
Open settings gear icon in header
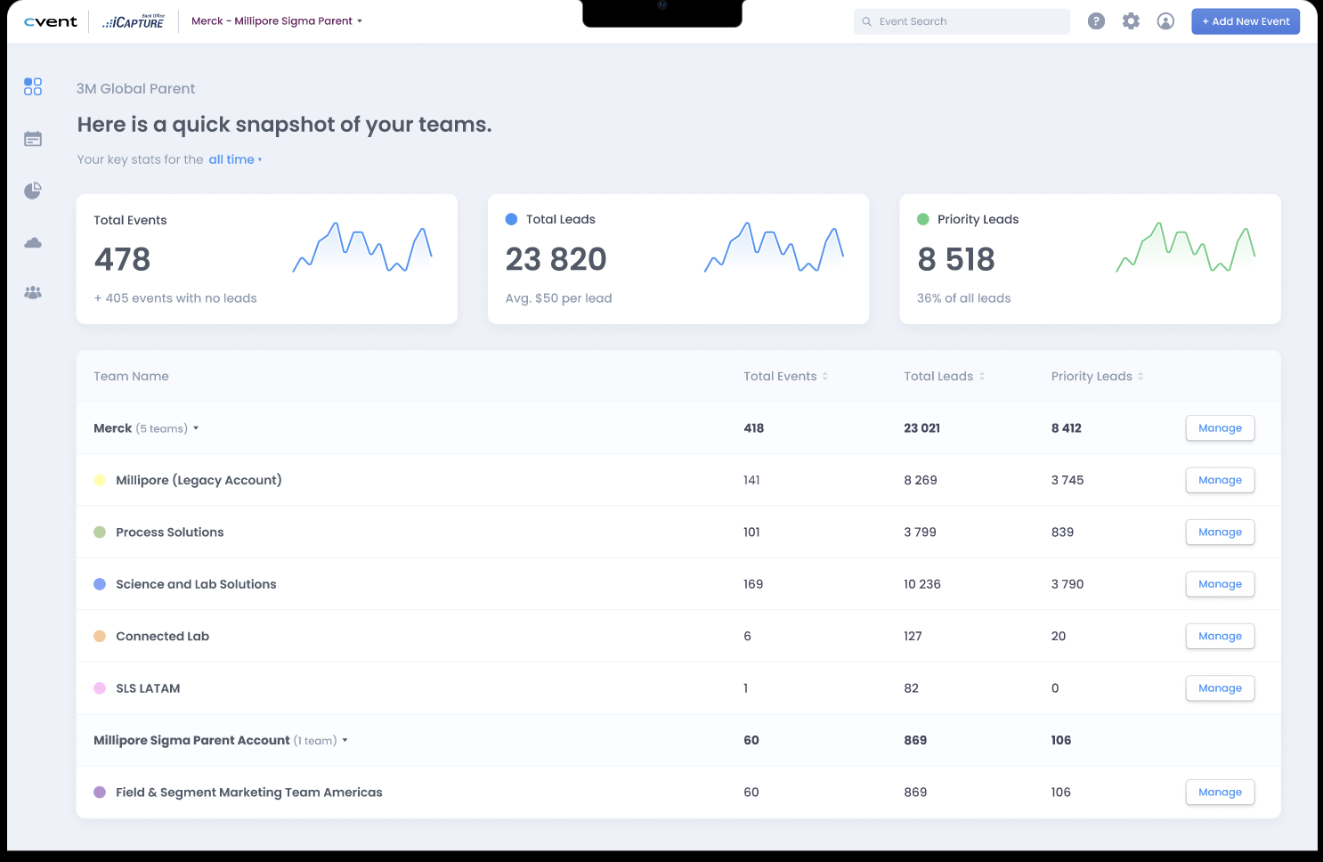pyautogui.click(x=1131, y=21)
